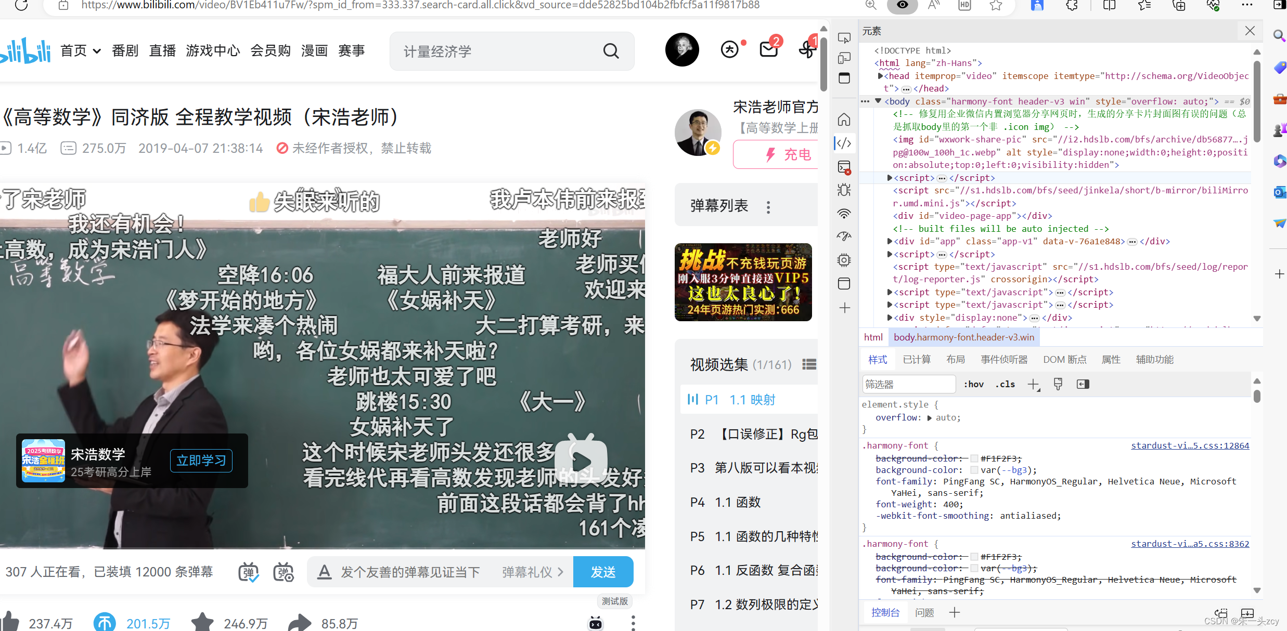Expand the div id="app" node
This screenshot has width=1287, height=631.
click(890, 241)
